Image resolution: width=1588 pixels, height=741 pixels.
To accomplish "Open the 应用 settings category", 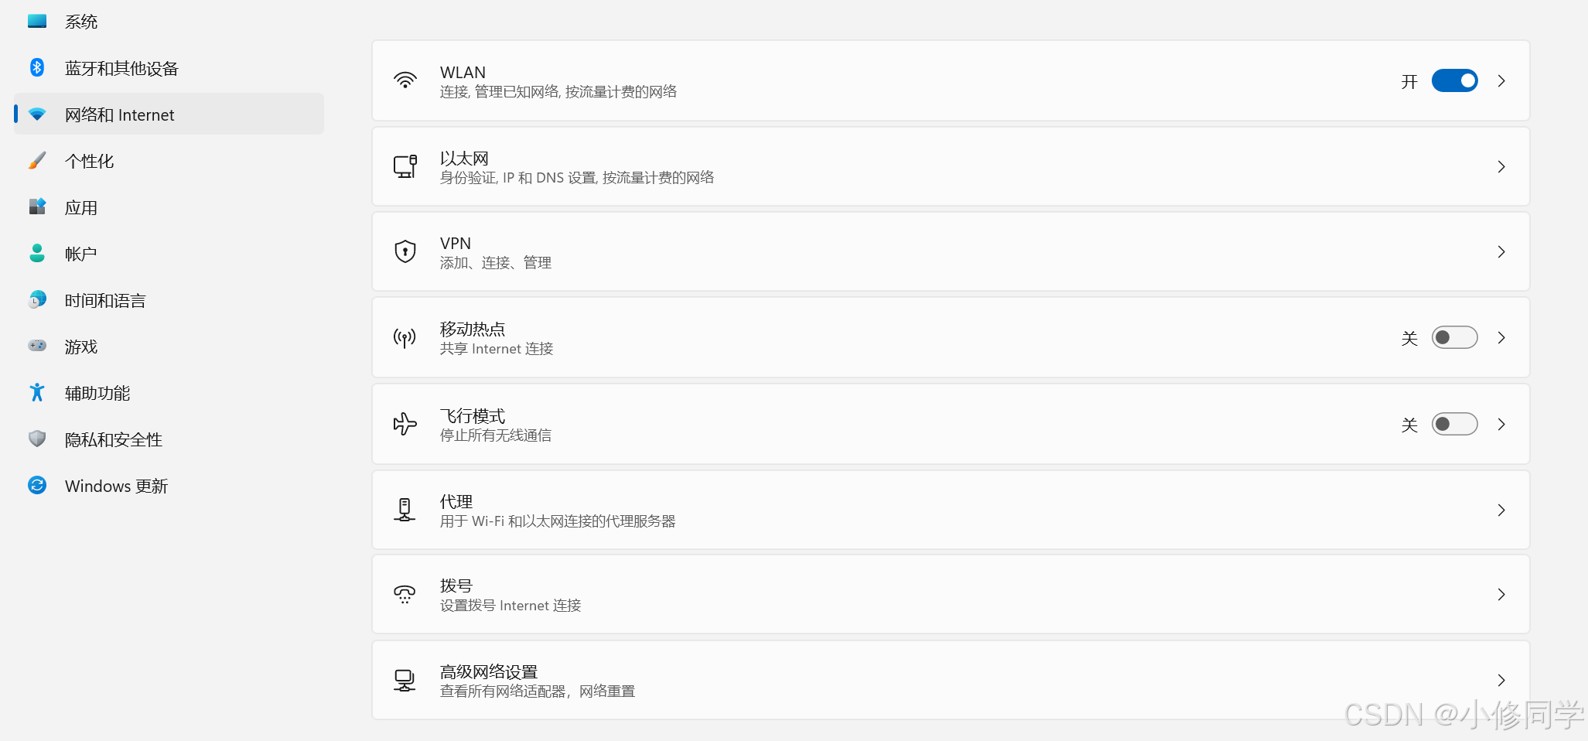I will [169, 207].
